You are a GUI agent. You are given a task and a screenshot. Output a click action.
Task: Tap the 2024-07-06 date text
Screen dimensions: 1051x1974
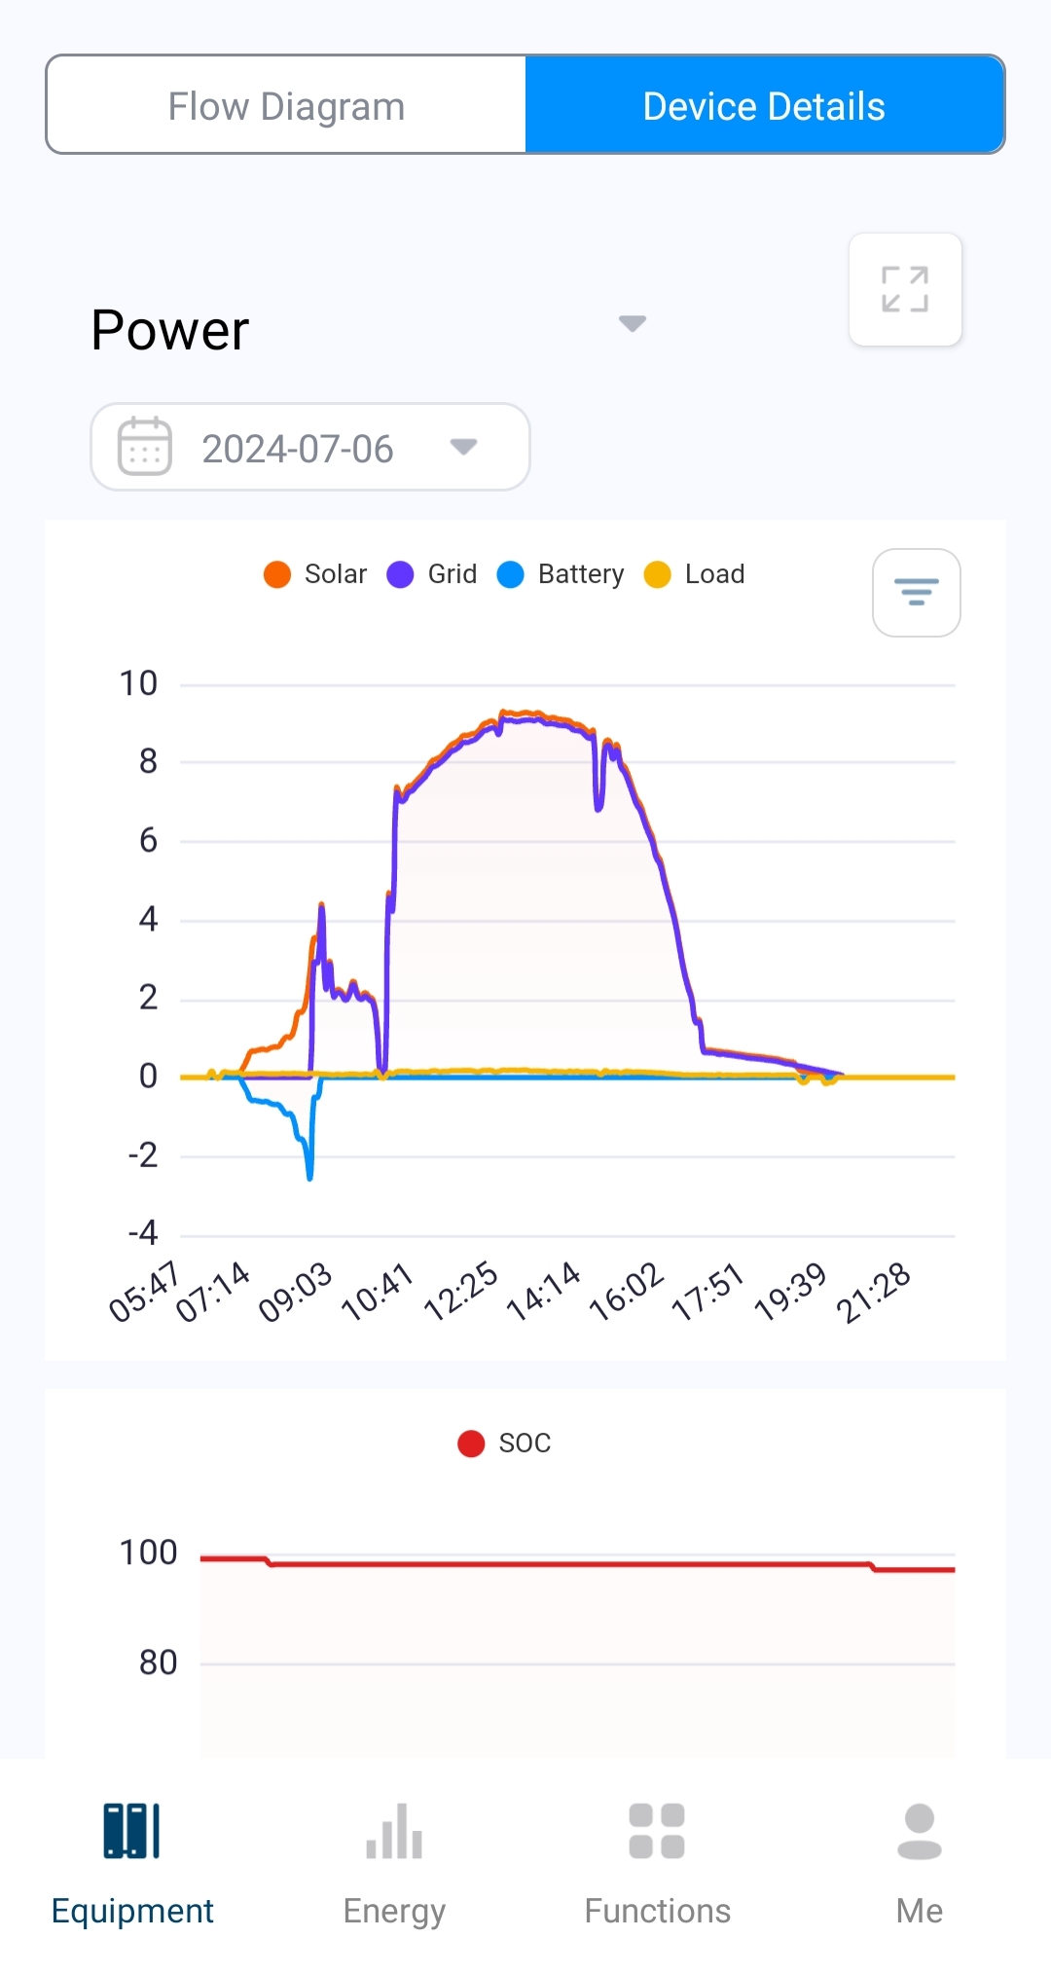pos(297,449)
